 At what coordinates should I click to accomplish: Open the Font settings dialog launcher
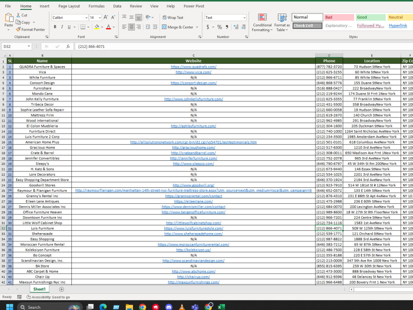tap(116, 37)
